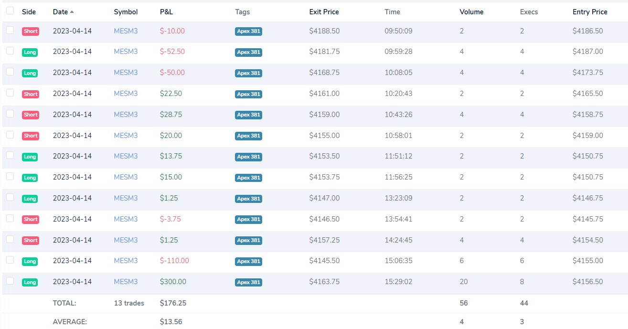Click the Exit Price column header
The image size is (628, 329).
tap(324, 12)
